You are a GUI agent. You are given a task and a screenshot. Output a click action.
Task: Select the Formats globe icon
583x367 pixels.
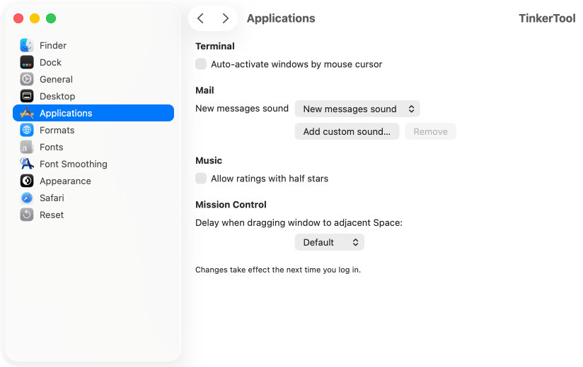pos(27,130)
